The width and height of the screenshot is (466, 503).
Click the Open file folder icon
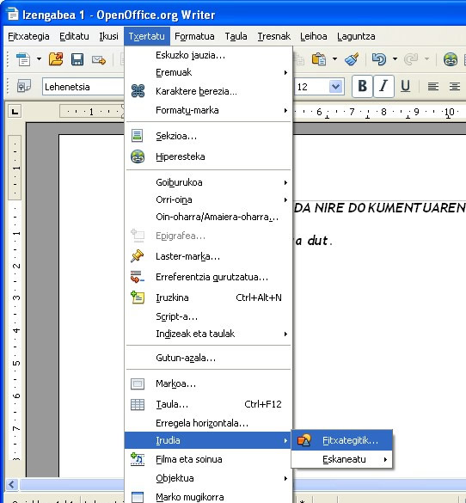coord(56,59)
